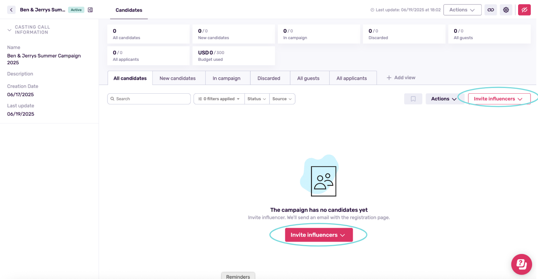The width and height of the screenshot is (538, 279).
Task: Click the back arrow next to campaign name
Action: click(11, 10)
